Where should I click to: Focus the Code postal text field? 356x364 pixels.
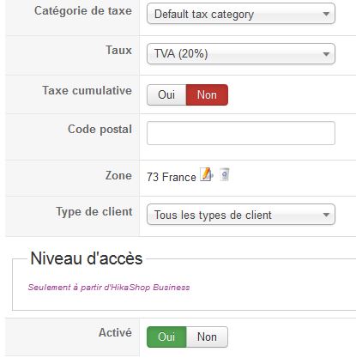[241, 133]
